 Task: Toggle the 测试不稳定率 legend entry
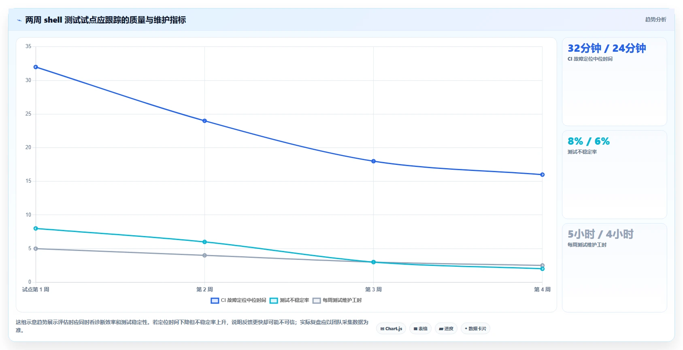pyautogui.click(x=289, y=300)
